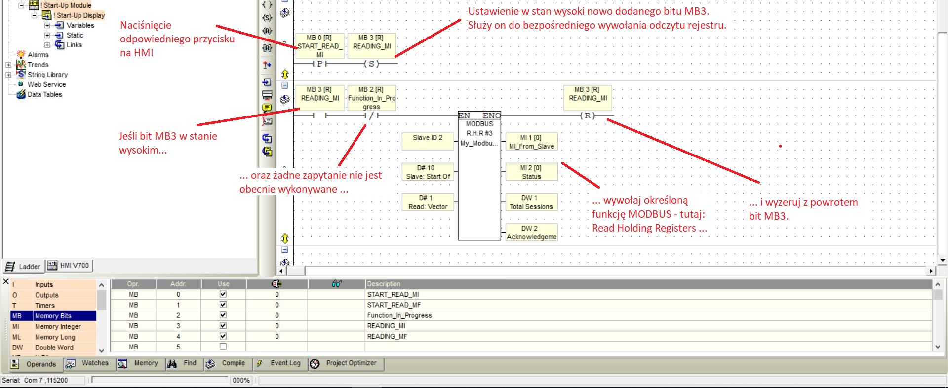The height and width of the screenshot is (388, 948).
Task: Expand the Variables tree node
Action: (47, 25)
